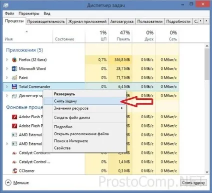This screenshot has height=193, width=212.
Task: Expand the Диспетчер задач process group
Action: (x=7, y=96)
